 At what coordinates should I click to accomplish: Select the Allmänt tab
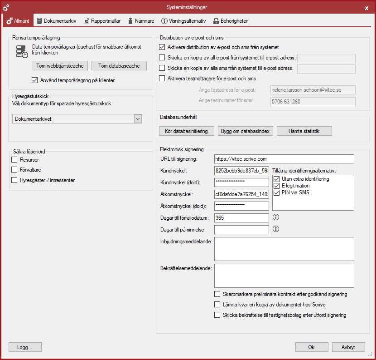[18, 21]
